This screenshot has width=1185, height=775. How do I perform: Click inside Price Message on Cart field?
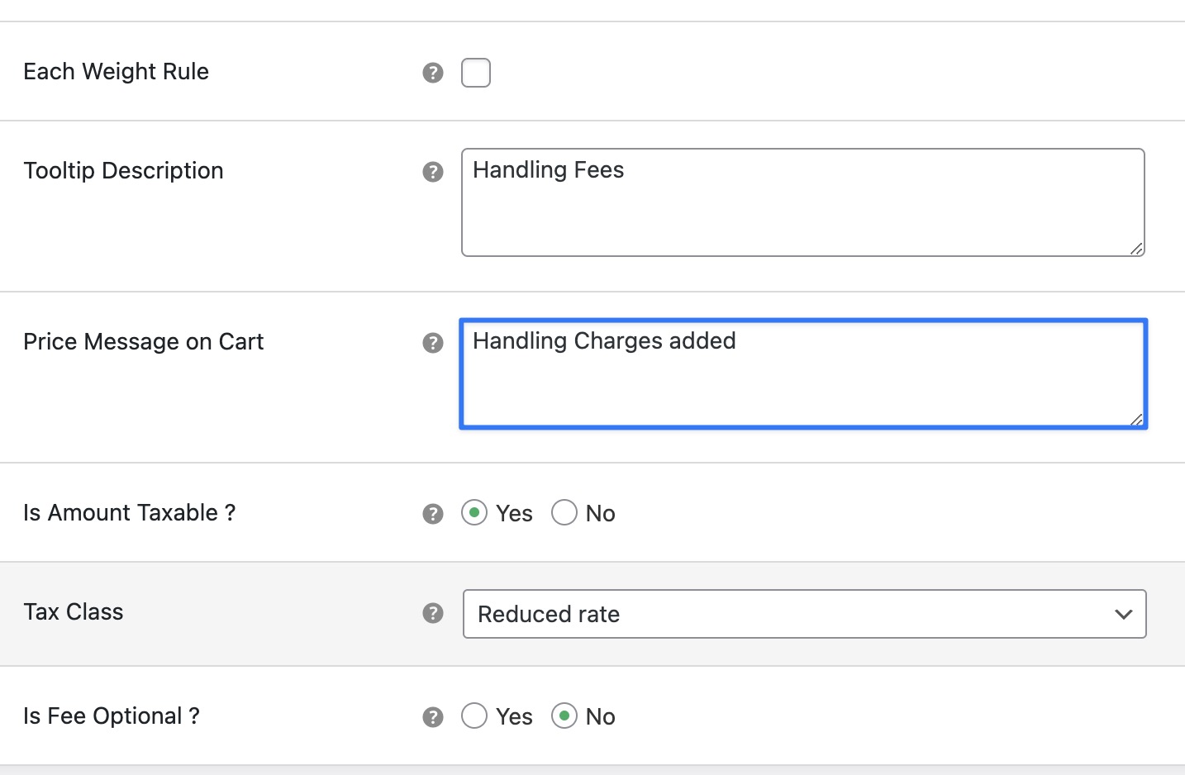pyautogui.click(x=803, y=373)
